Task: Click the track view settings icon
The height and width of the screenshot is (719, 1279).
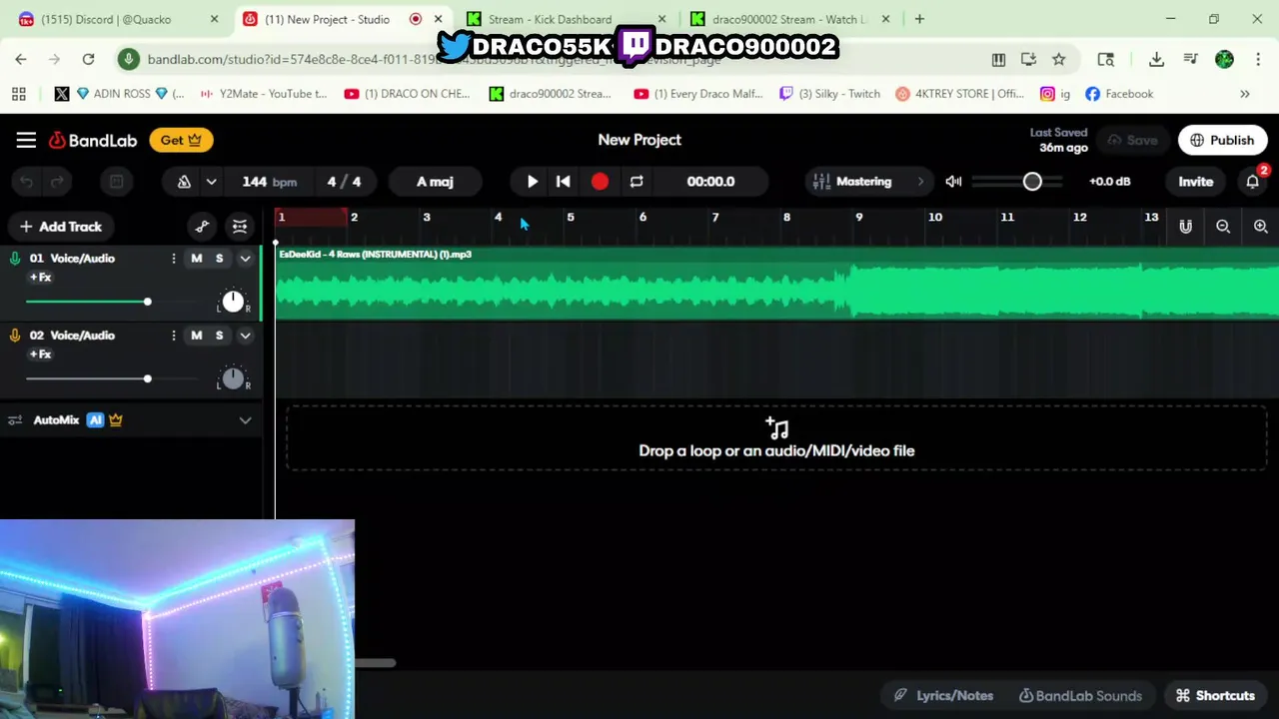Action: (240, 227)
